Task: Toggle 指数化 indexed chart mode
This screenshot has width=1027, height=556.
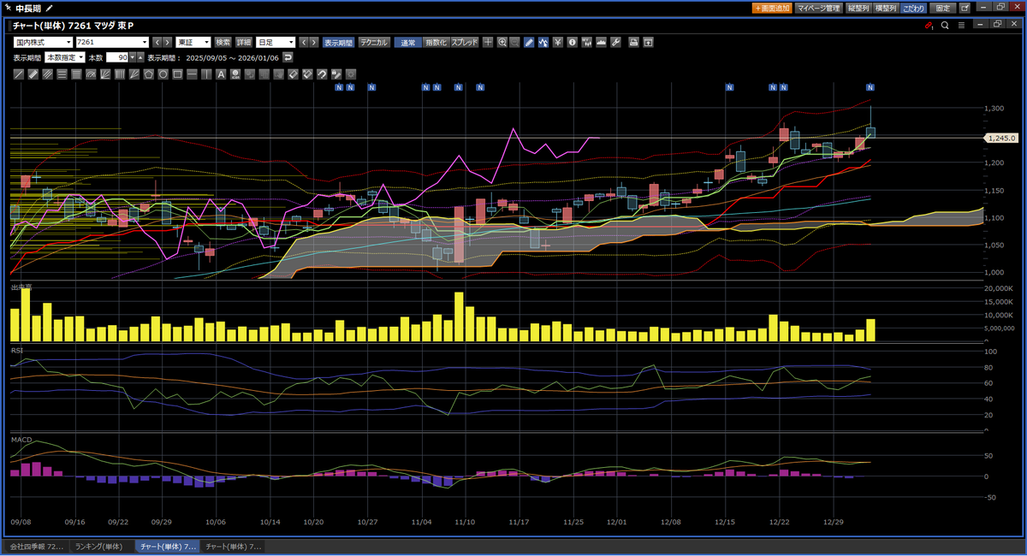Action: pyautogui.click(x=436, y=42)
